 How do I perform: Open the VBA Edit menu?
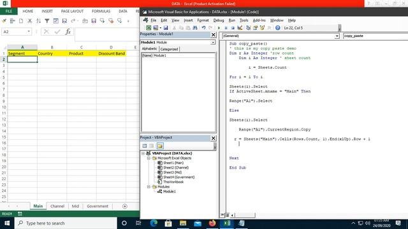164,20
